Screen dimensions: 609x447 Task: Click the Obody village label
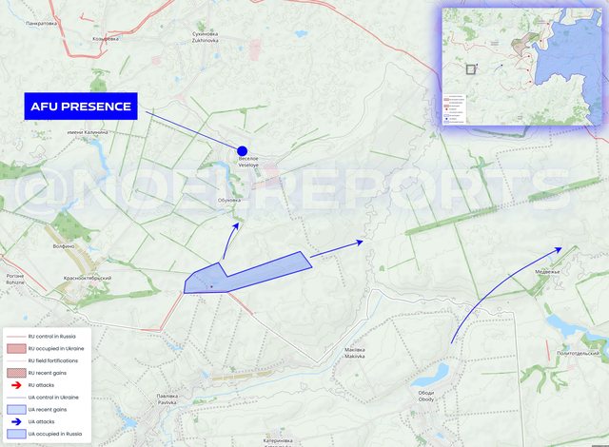426,397
